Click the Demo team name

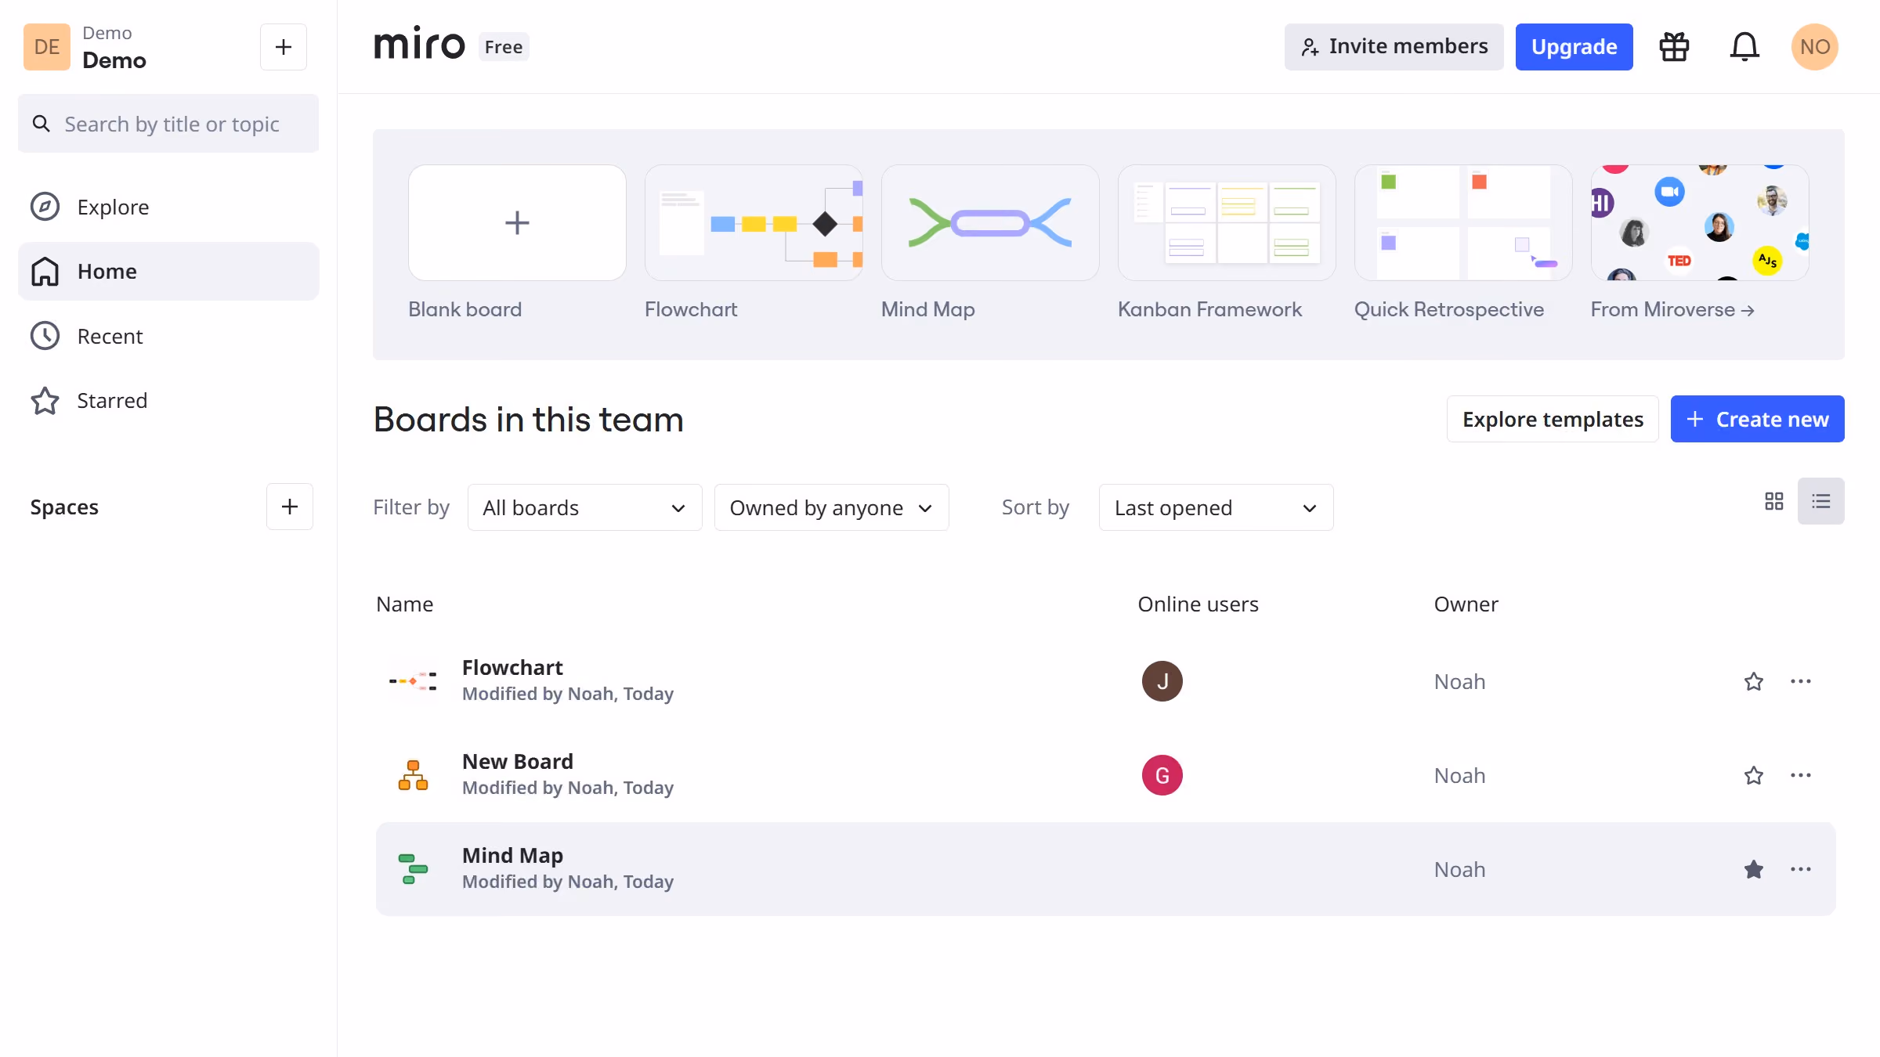(x=114, y=60)
